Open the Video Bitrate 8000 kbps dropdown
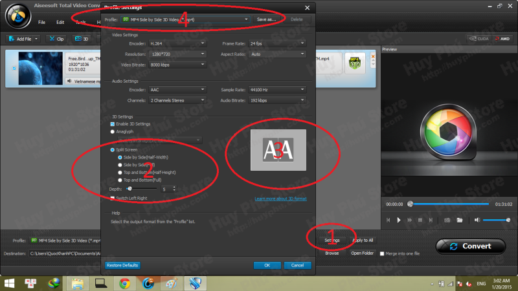518x291 pixels. click(177, 65)
